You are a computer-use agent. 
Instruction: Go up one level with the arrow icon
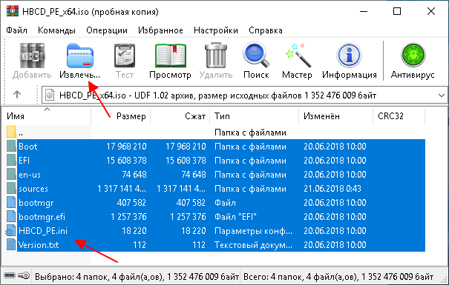pos(17,95)
